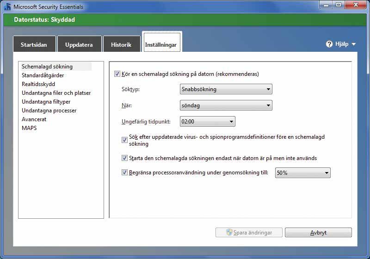Screen dimensions: 370x259
Task: Select Undantagna filer och platser
Action: coord(56,93)
